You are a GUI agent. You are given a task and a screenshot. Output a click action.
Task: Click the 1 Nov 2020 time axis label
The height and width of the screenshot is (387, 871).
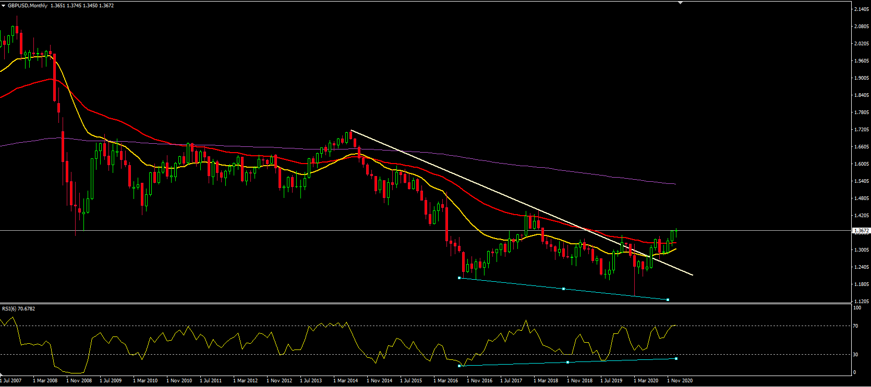tap(680, 381)
